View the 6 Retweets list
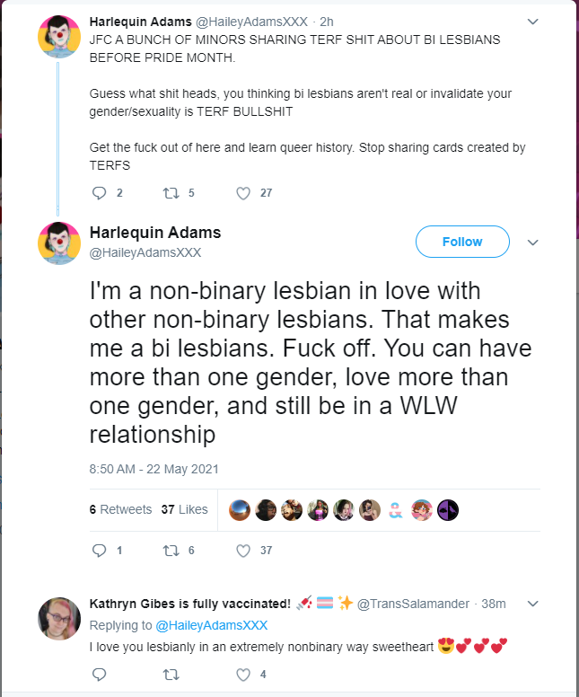 tap(120, 509)
